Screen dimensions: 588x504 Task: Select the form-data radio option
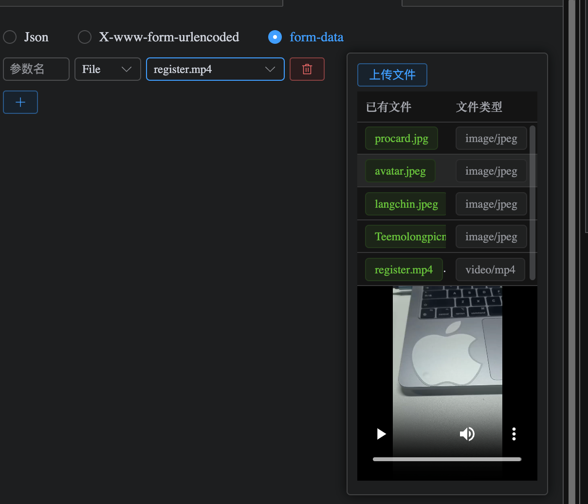point(275,37)
